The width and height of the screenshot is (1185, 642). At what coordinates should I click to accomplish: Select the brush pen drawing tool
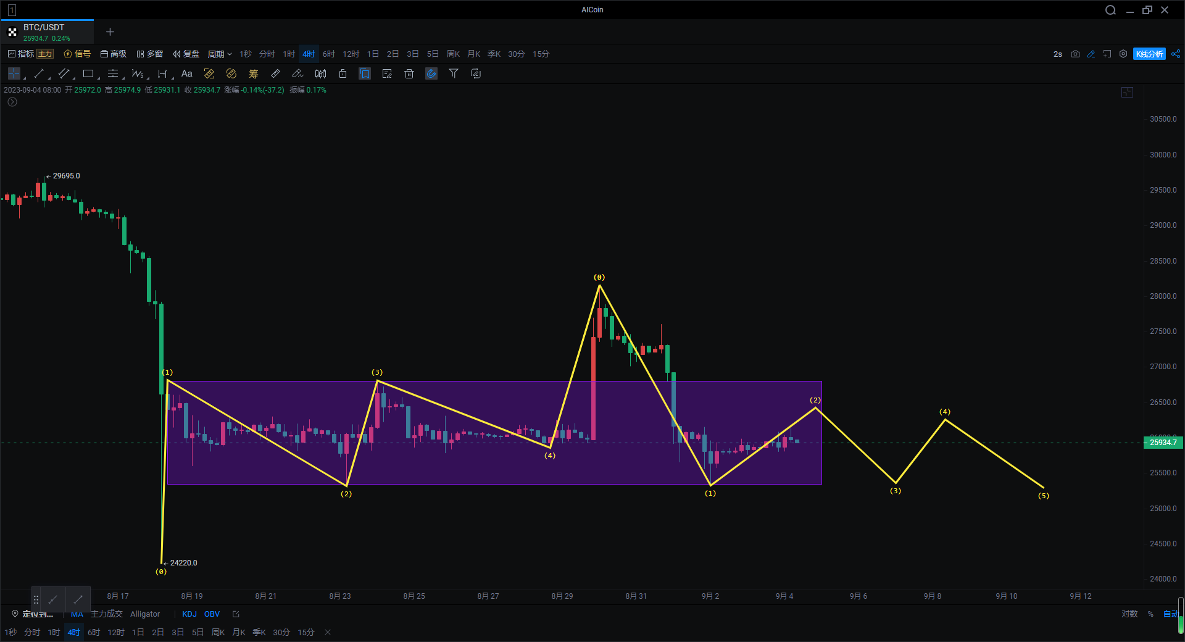(297, 73)
